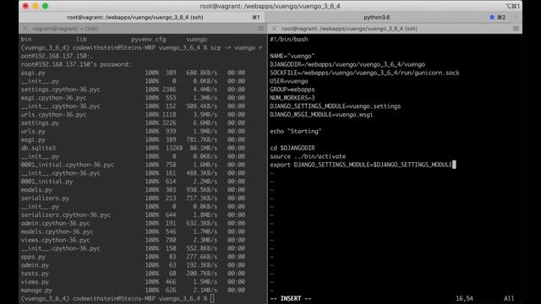Click the admin.py transfer row
Screen dimensions: 541x304
[133, 265]
